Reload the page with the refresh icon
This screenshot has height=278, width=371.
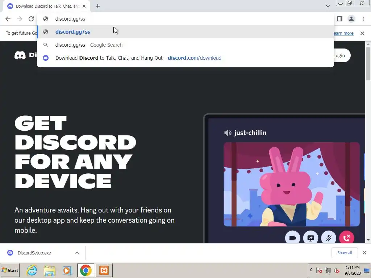click(x=31, y=19)
